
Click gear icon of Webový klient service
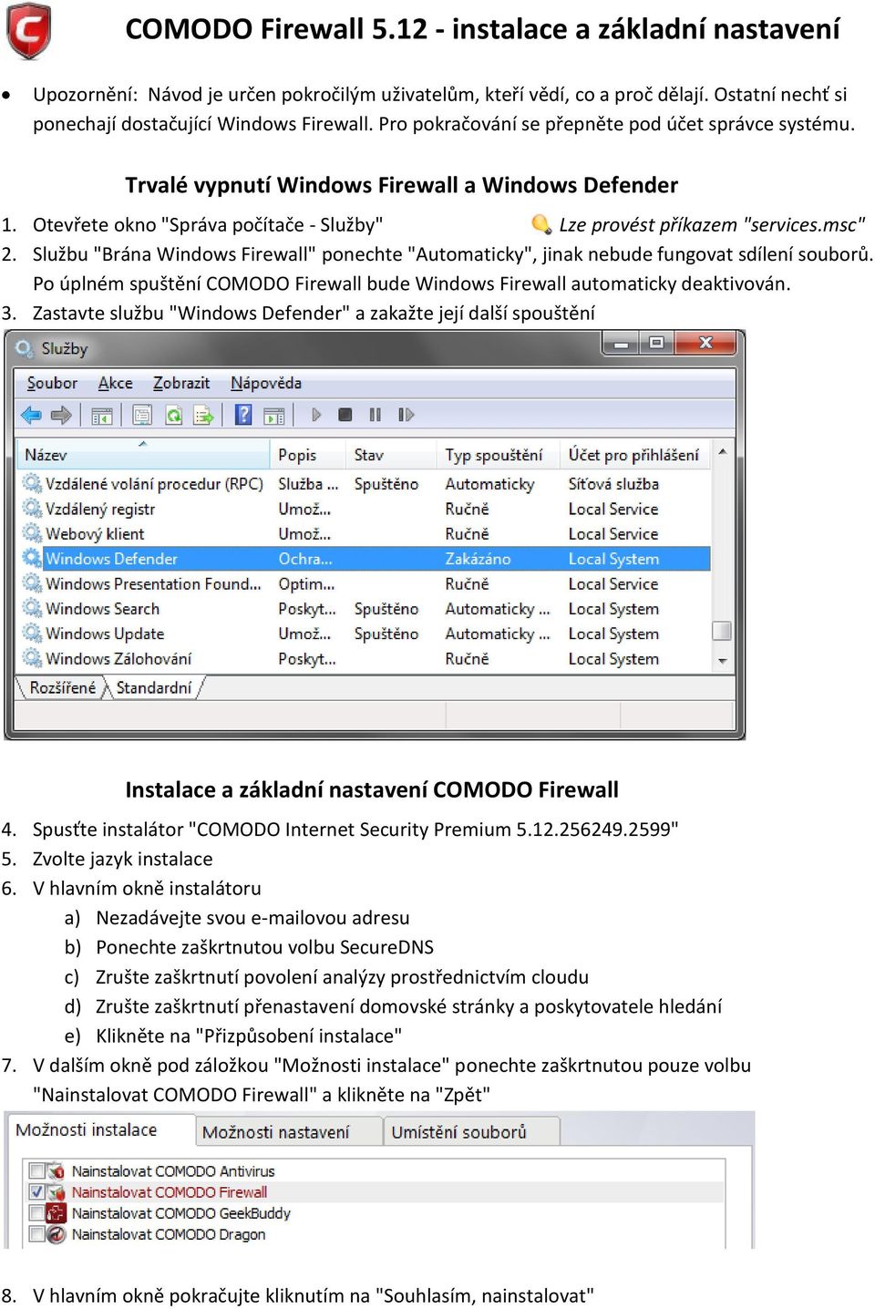pyautogui.click(x=33, y=533)
